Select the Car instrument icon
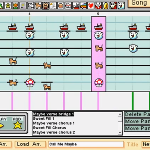Screen dimensions: 150x150 [83, 6]
